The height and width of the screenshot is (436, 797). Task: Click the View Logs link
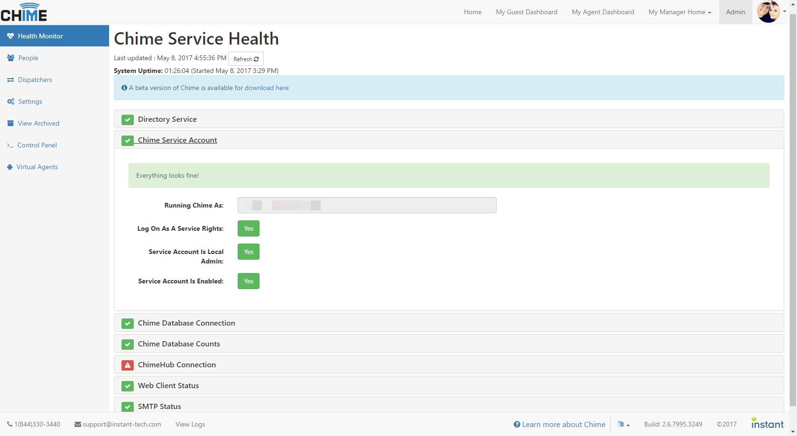190,424
